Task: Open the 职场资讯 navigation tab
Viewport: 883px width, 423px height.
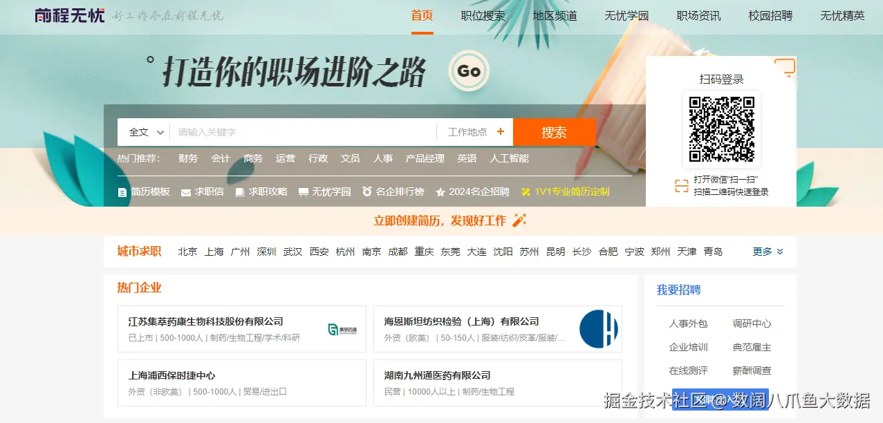Action: (698, 16)
